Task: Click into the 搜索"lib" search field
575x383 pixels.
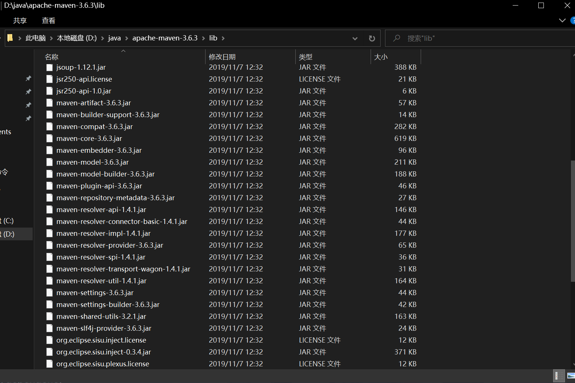Action: click(482, 38)
